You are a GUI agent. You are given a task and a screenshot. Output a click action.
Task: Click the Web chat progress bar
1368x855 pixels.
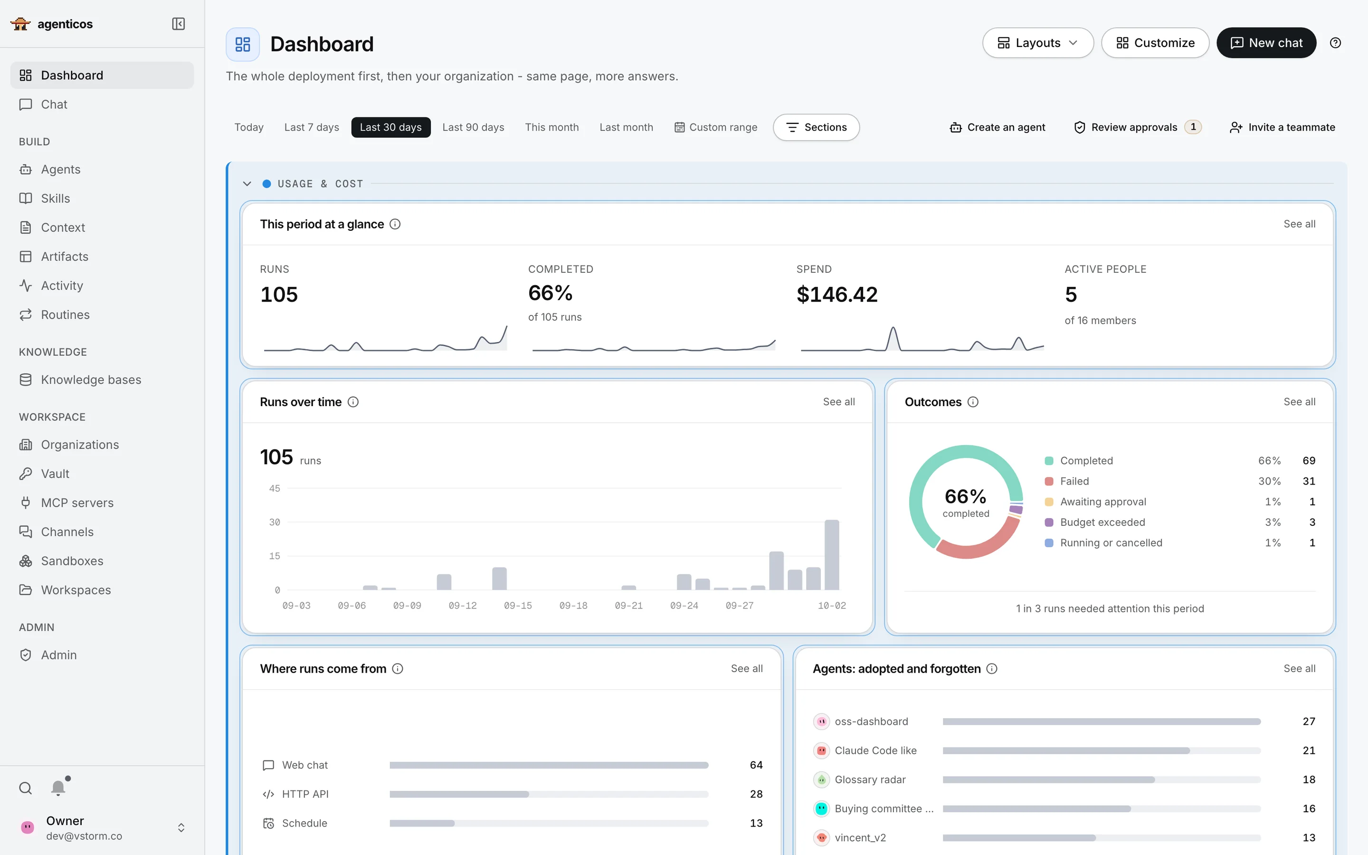(549, 765)
